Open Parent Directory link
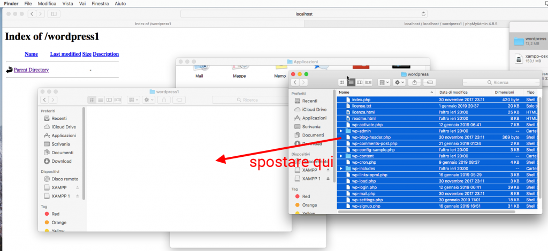548x251 pixels. (31, 70)
